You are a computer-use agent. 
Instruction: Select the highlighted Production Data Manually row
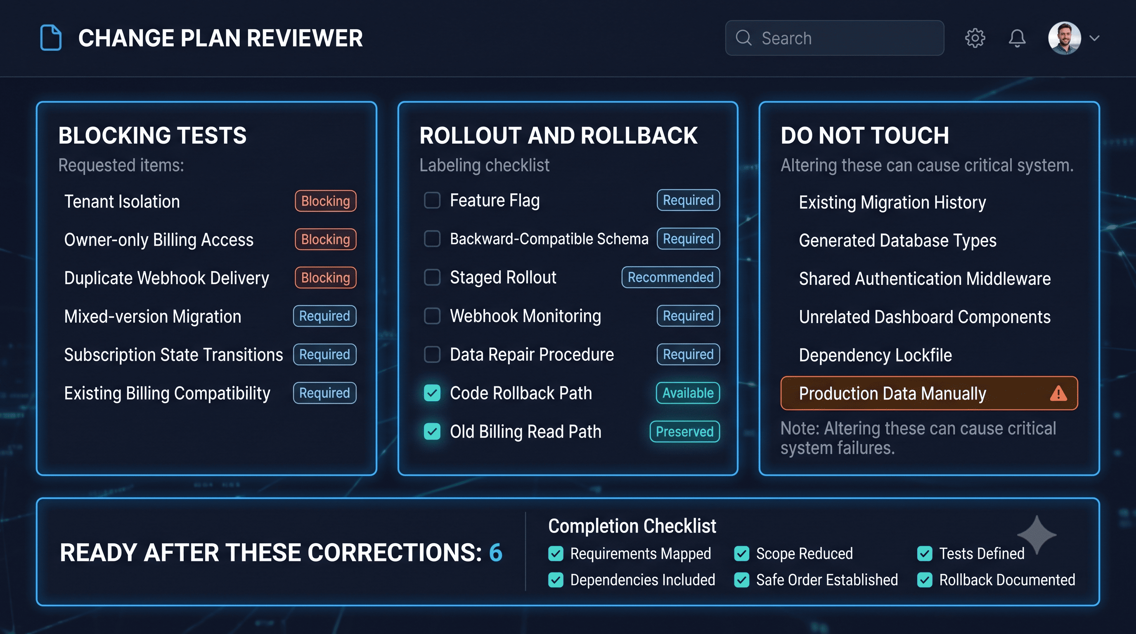point(929,393)
